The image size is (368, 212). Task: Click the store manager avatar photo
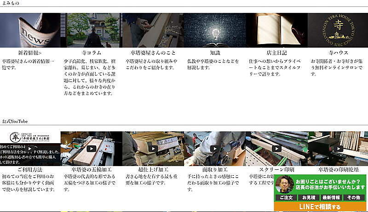pyautogui.click(x=284, y=184)
